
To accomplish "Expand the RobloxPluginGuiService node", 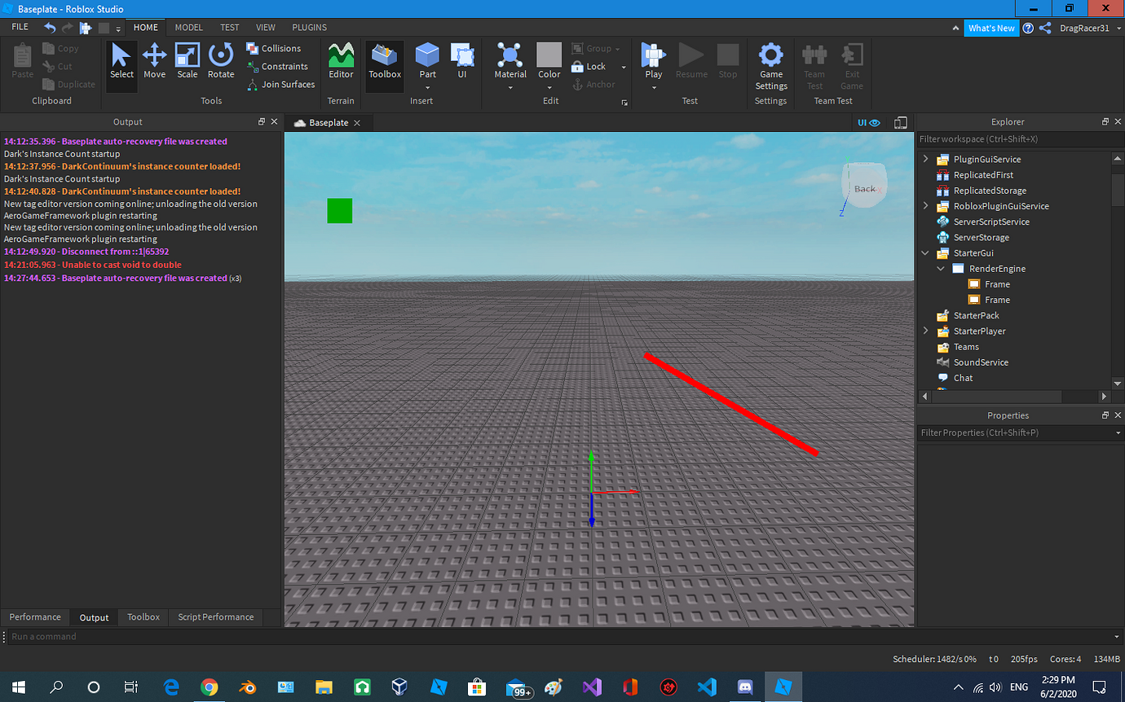I will [x=925, y=206].
